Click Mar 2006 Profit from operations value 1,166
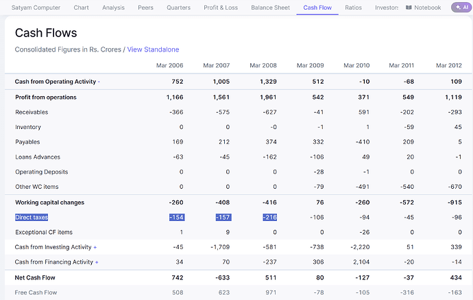The width and height of the screenshot is (473, 300). (175, 97)
